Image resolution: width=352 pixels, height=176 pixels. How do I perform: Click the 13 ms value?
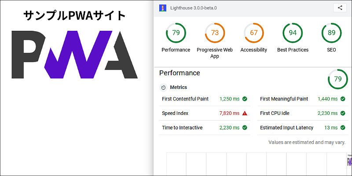[331, 128]
